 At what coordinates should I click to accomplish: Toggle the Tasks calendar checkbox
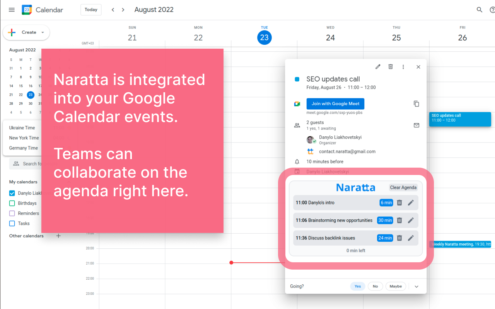[12, 223]
